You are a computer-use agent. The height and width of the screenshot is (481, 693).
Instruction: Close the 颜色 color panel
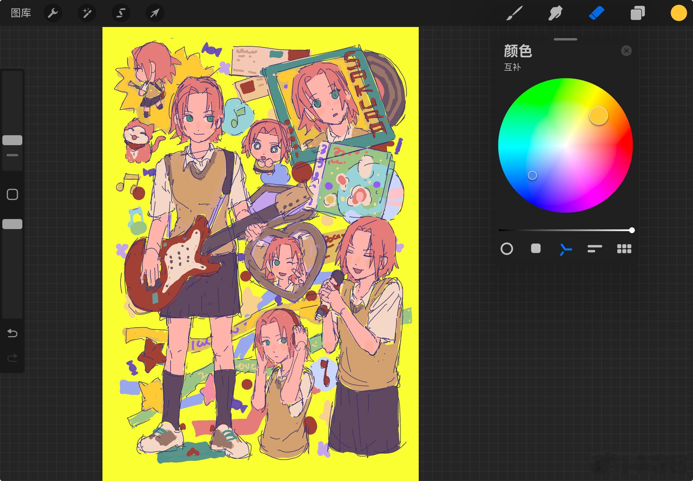pyautogui.click(x=626, y=51)
